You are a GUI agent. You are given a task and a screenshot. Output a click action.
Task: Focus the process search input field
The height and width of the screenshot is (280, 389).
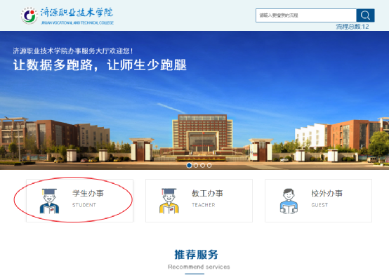(306, 15)
